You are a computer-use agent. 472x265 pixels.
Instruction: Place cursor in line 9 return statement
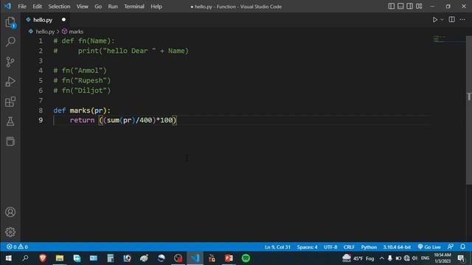pyautogui.click(x=123, y=121)
